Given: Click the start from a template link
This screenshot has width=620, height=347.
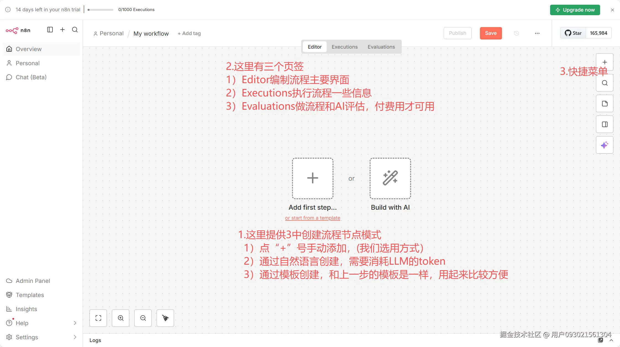Looking at the screenshot, I should [x=312, y=218].
